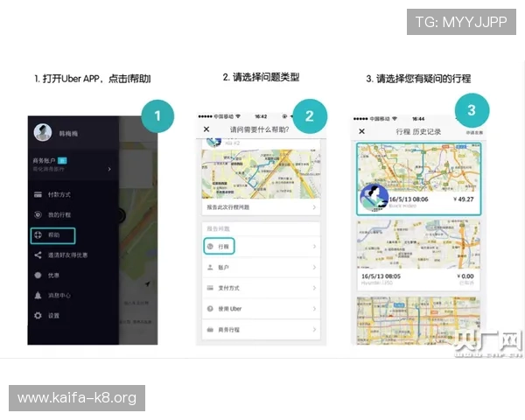Tap the user name 韩梅梅
The width and height of the screenshot is (525, 420).
point(68,134)
